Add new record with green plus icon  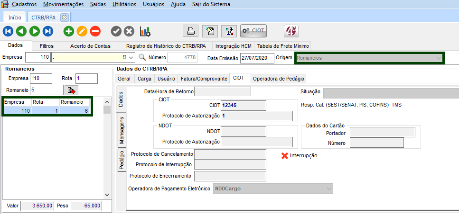[x=69, y=31]
